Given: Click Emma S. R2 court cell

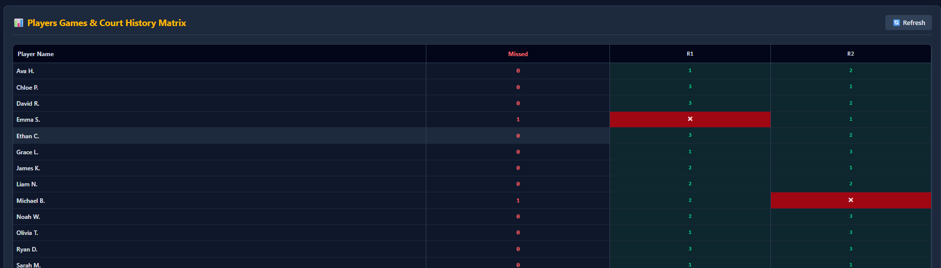Looking at the screenshot, I should [851, 119].
